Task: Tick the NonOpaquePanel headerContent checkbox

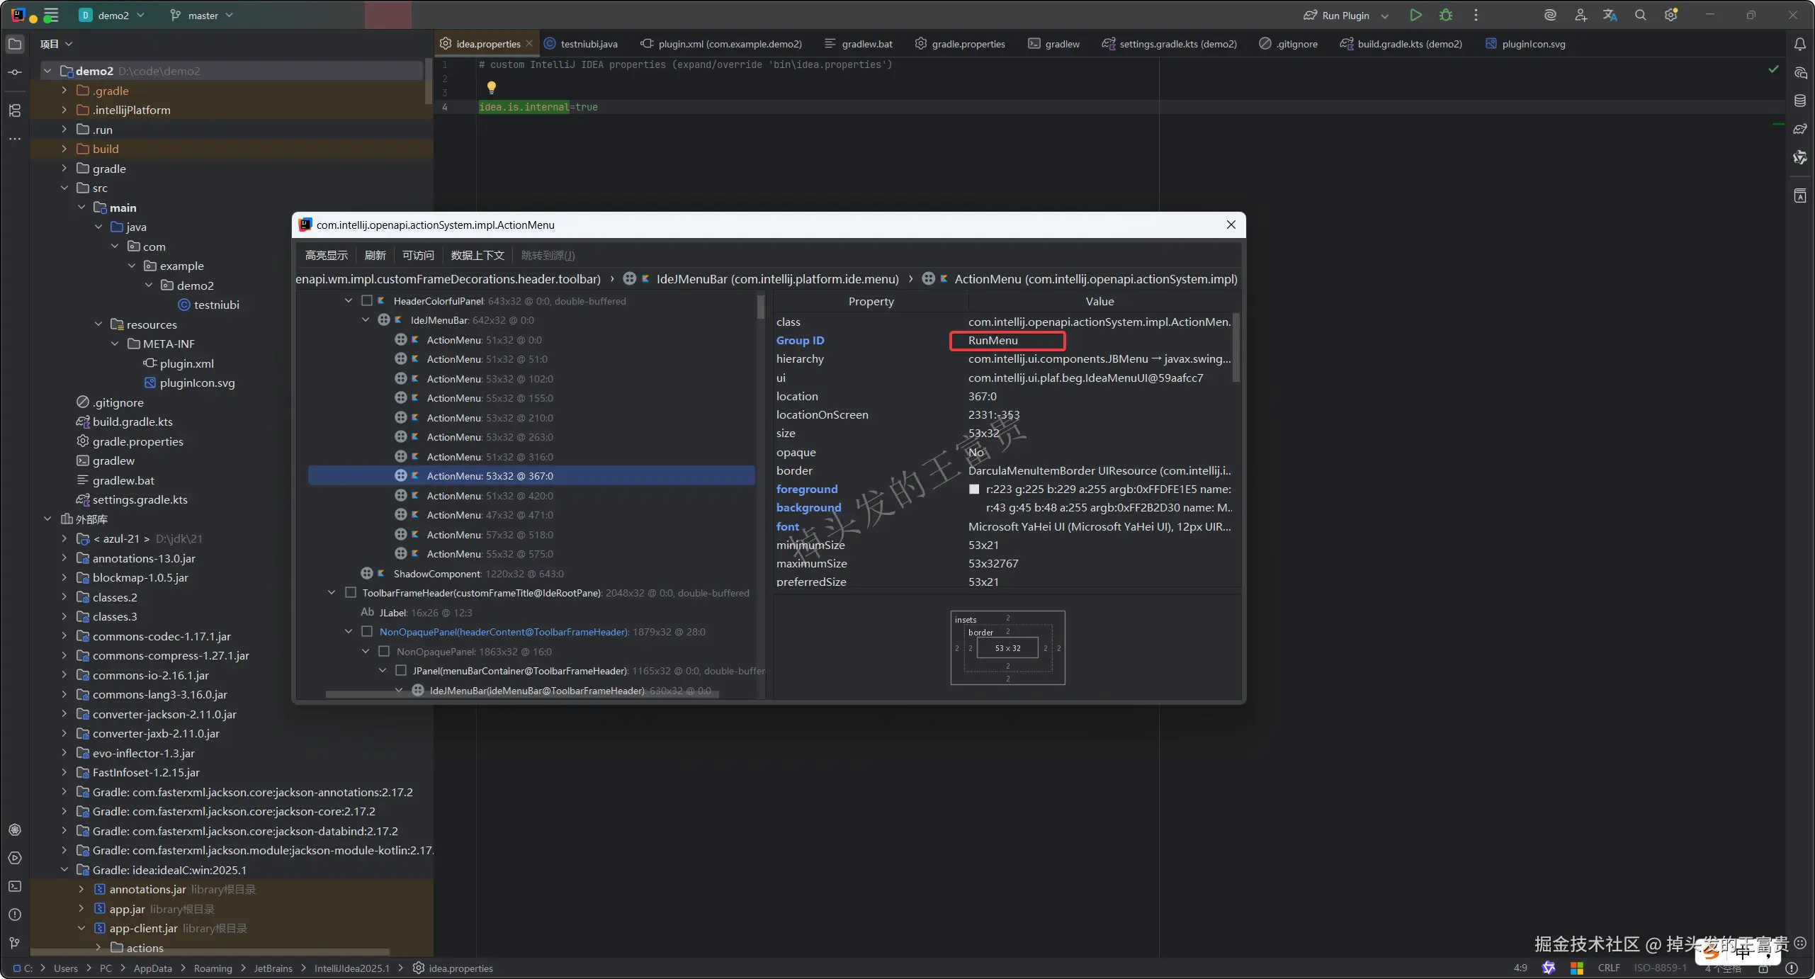Action: point(367,632)
